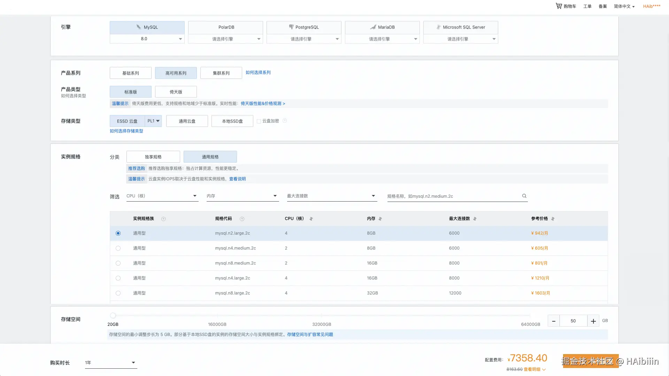Select the mysql.n4.medium.2c radio button
The image size is (669, 376).
point(118,248)
